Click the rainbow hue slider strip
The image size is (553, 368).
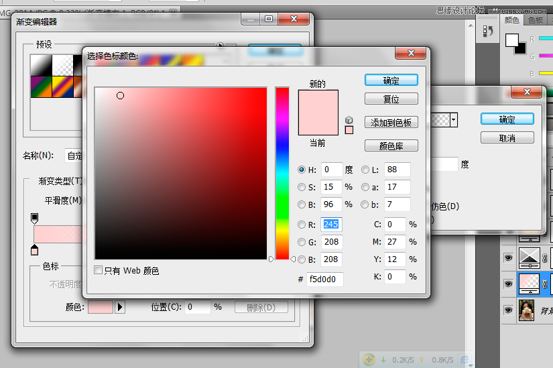coord(282,173)
